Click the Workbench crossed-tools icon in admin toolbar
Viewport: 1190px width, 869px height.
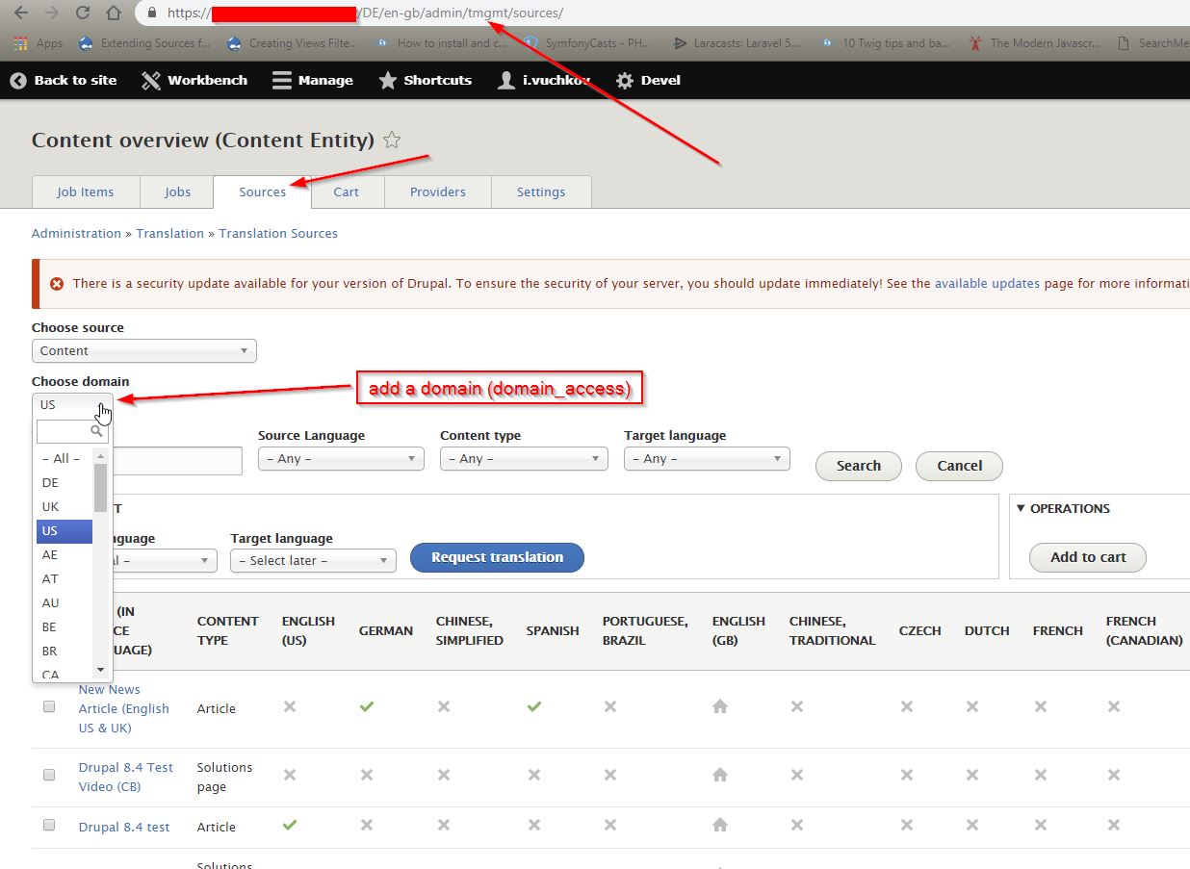tap(150, 81)
